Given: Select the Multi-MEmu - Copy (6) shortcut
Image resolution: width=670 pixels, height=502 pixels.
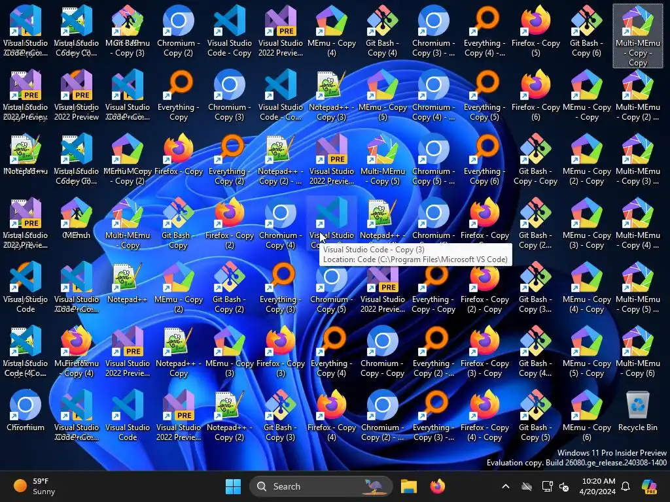Looking at the screenshot, I should click(x=637, y=352).
